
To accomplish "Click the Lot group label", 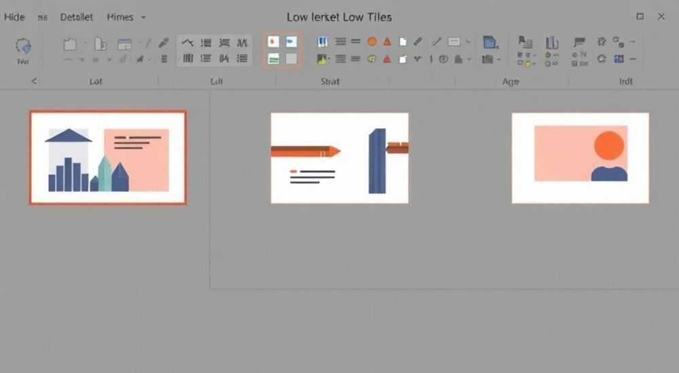I will [x=96, y=81].
